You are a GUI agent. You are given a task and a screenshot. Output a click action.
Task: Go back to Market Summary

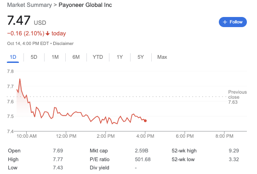[29, 5]
